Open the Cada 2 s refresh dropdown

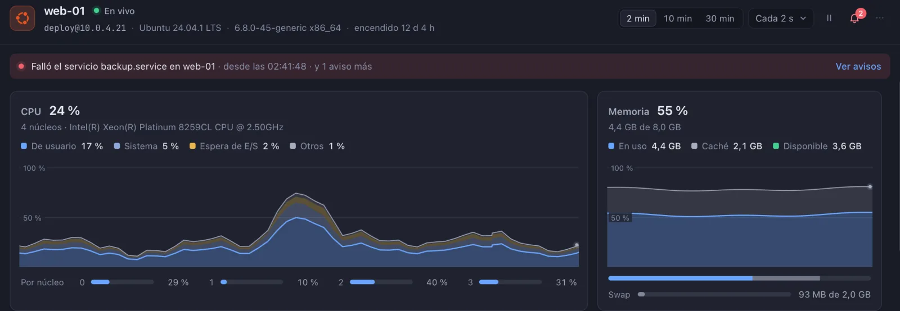tap(781, 19)
